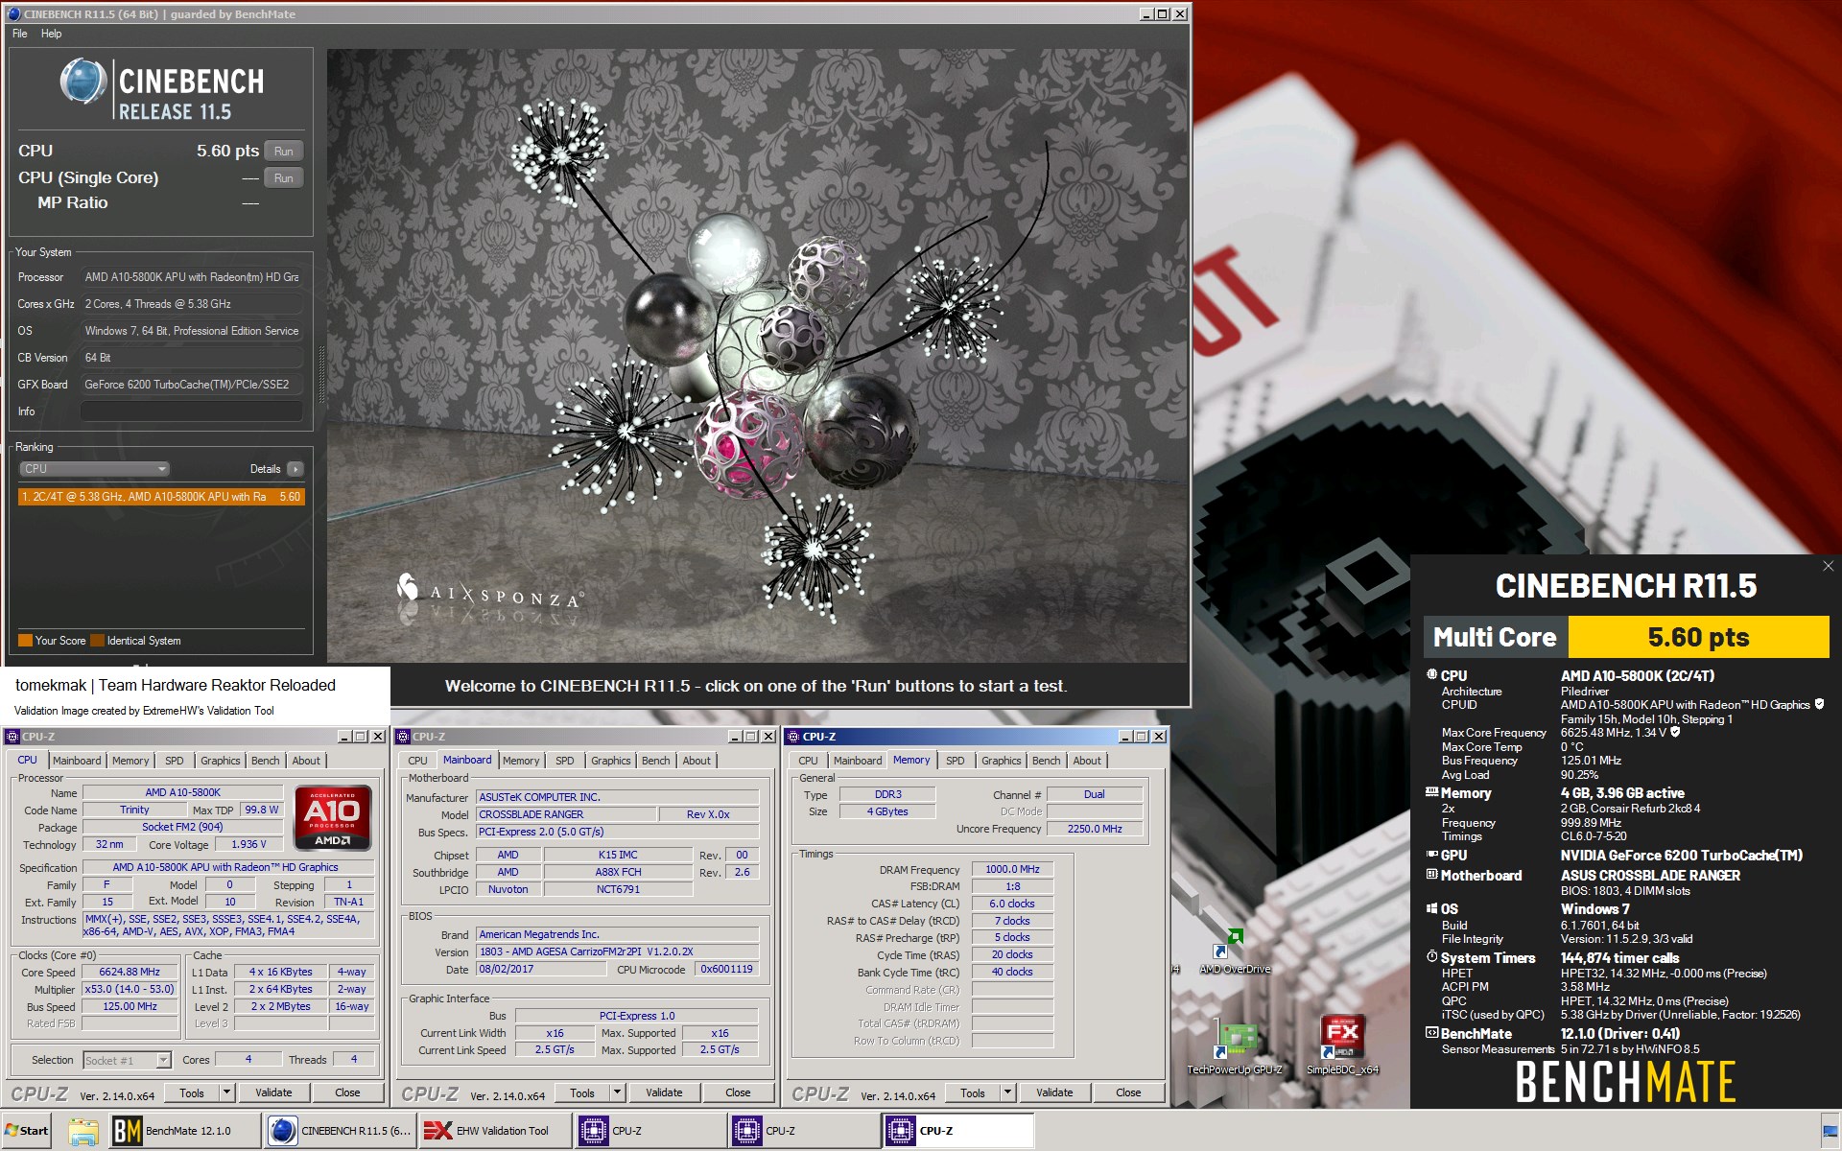
Task: Expand Tools dropdown arrow in right CPU-Z
Action: (x=1008, y=1092)
